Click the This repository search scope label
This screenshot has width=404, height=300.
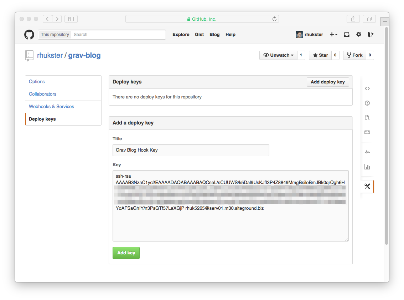(55, 35)
